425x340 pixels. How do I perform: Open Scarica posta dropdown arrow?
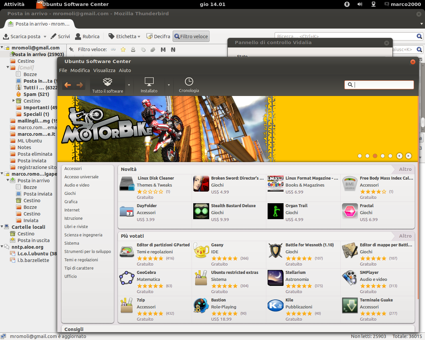click(44, 37)
